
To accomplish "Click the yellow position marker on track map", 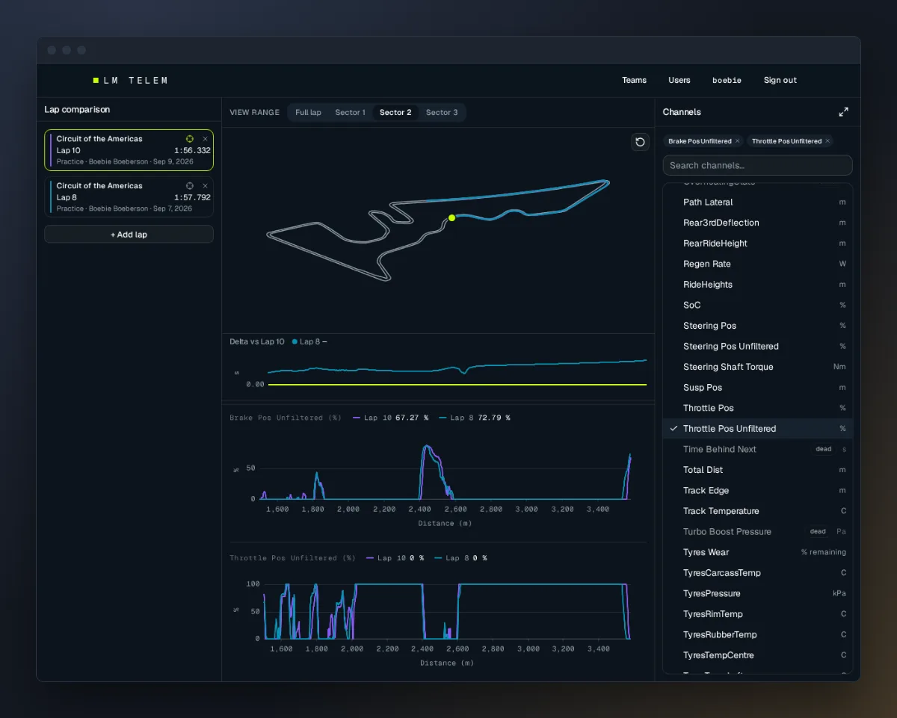I will tap(451, 218).
